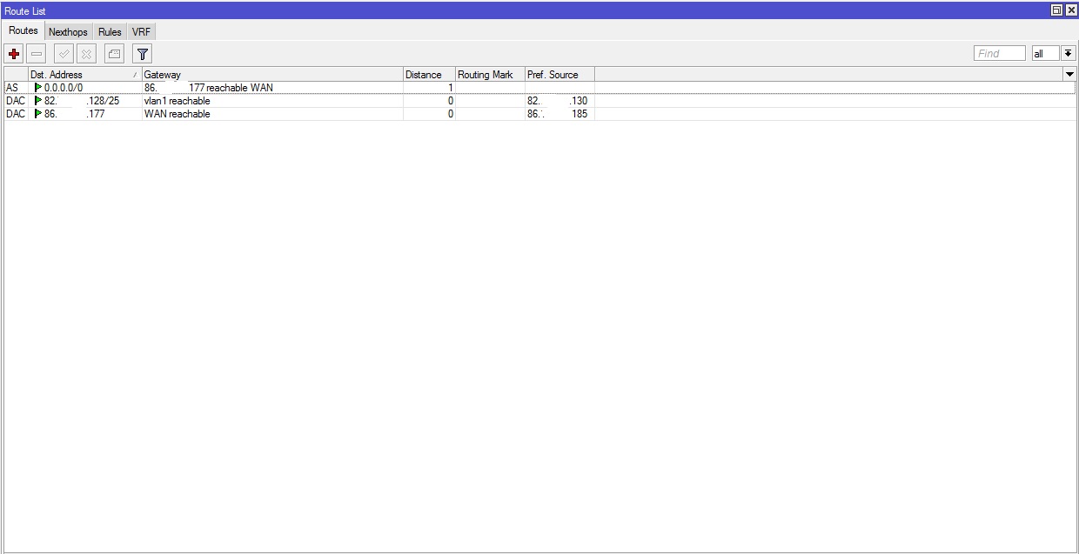Open the filter funnel icon

pos(143,54)
